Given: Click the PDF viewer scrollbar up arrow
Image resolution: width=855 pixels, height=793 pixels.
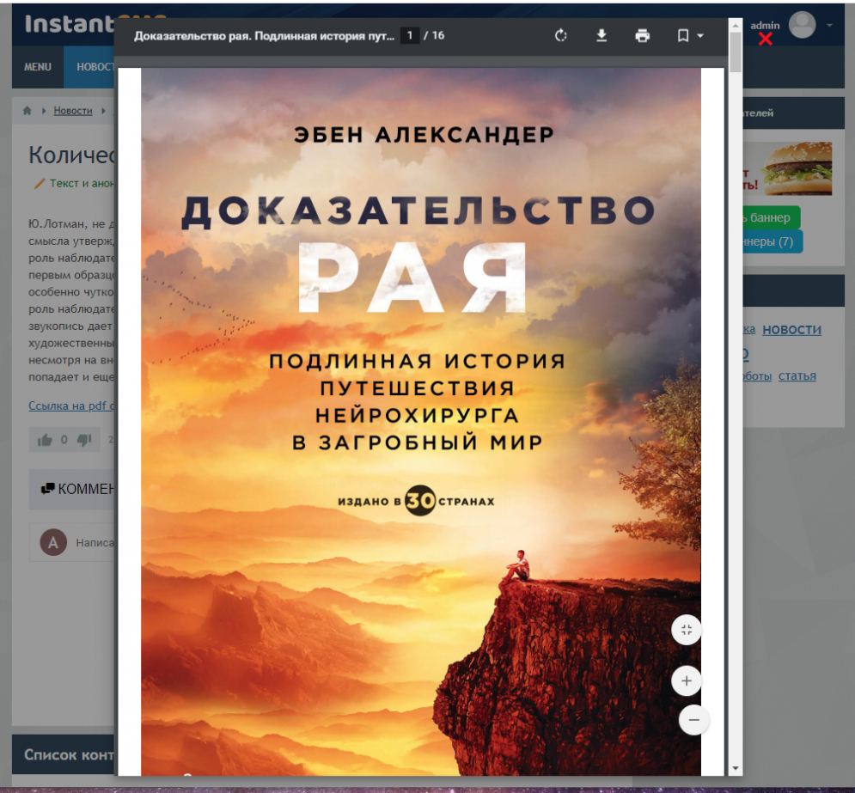Looking at the screenshot, I should tap(735, 25).
